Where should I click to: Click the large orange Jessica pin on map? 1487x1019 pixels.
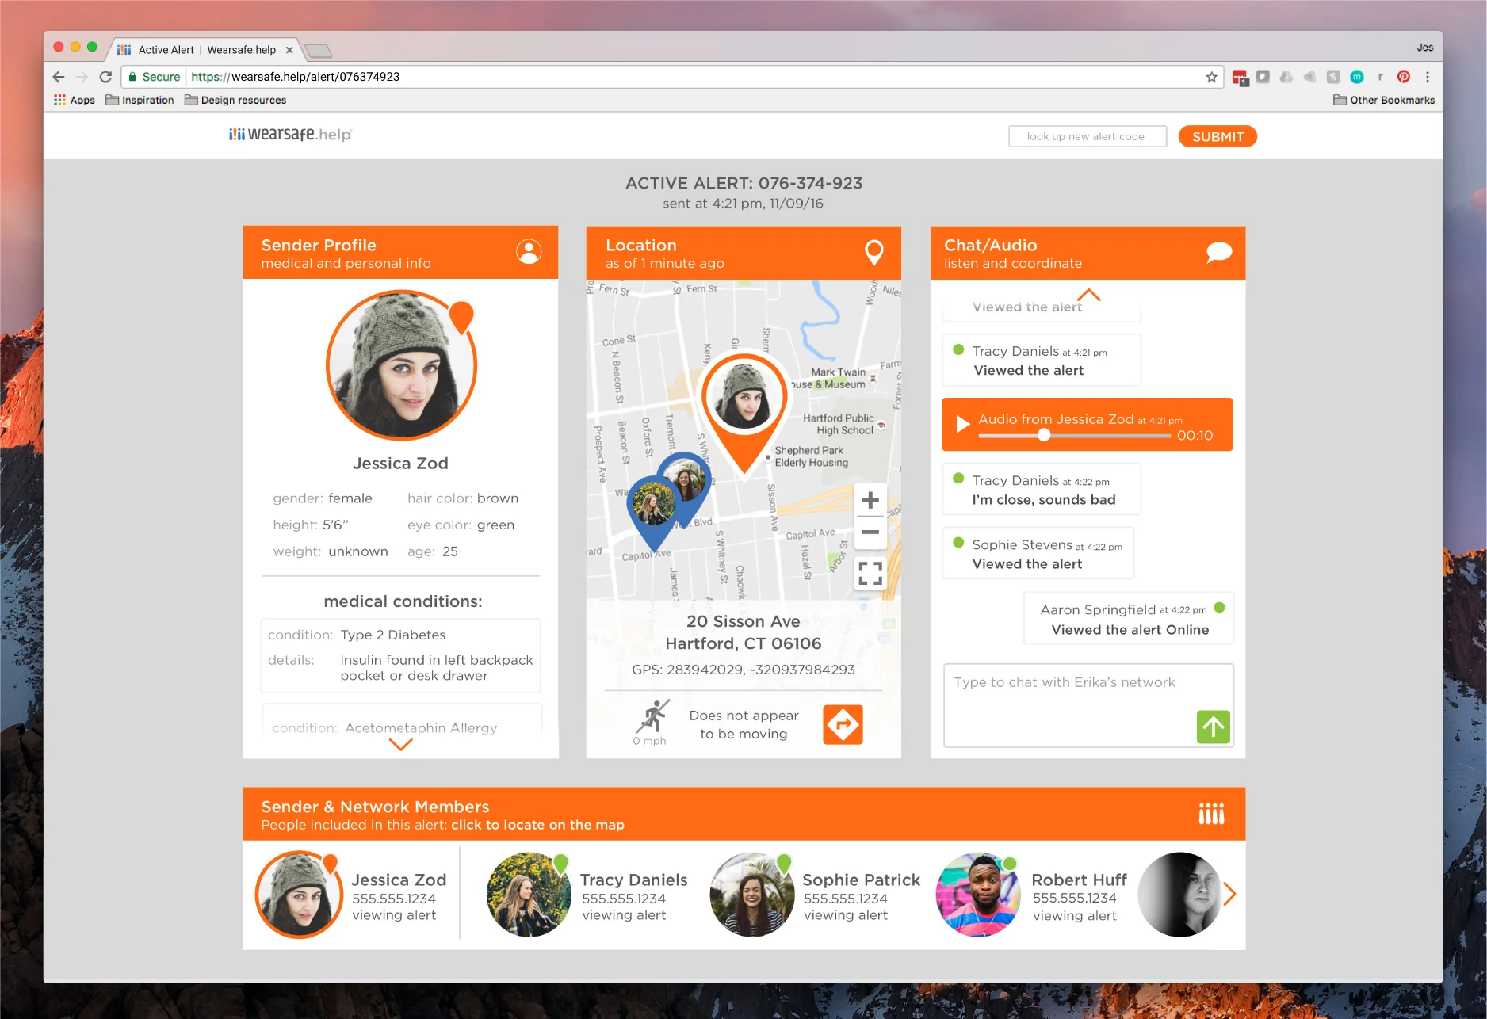tap(743, 412)
